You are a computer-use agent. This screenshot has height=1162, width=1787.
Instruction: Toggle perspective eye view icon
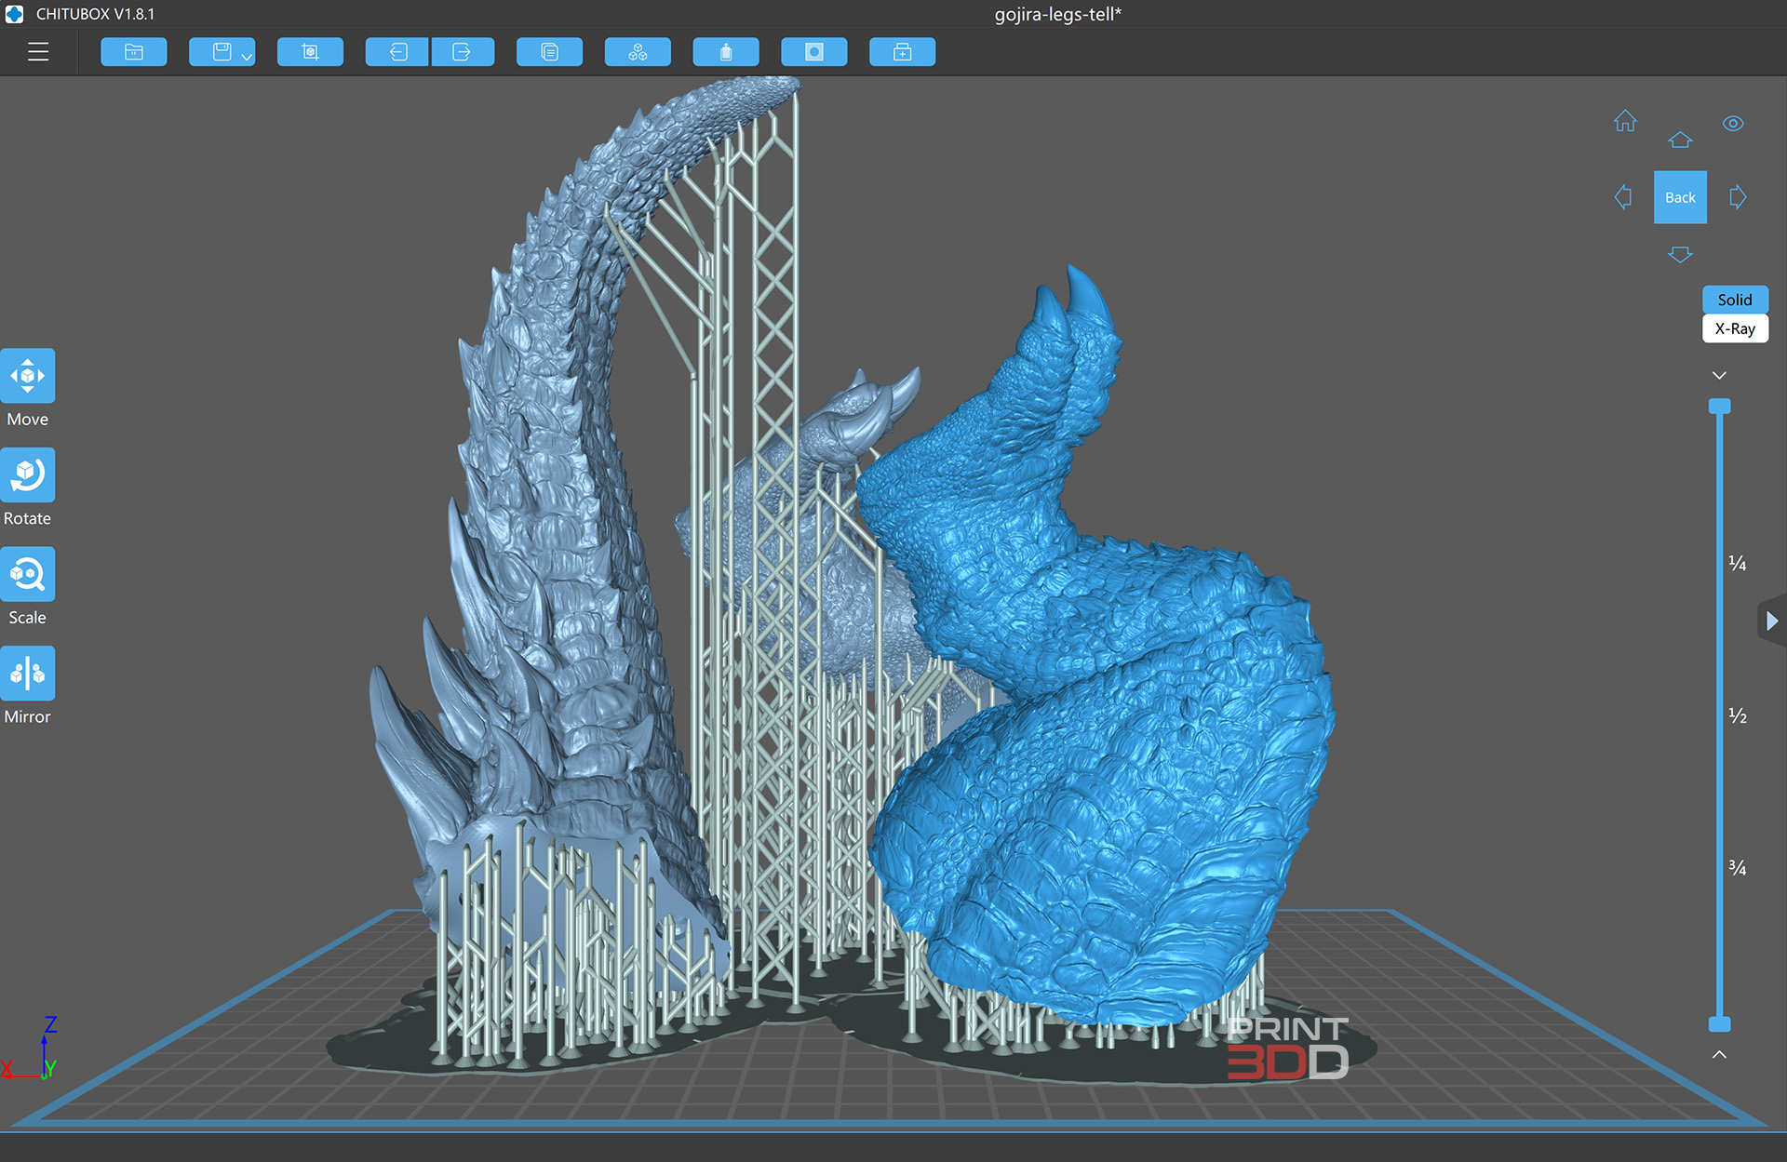click(x=1733, y=124)
